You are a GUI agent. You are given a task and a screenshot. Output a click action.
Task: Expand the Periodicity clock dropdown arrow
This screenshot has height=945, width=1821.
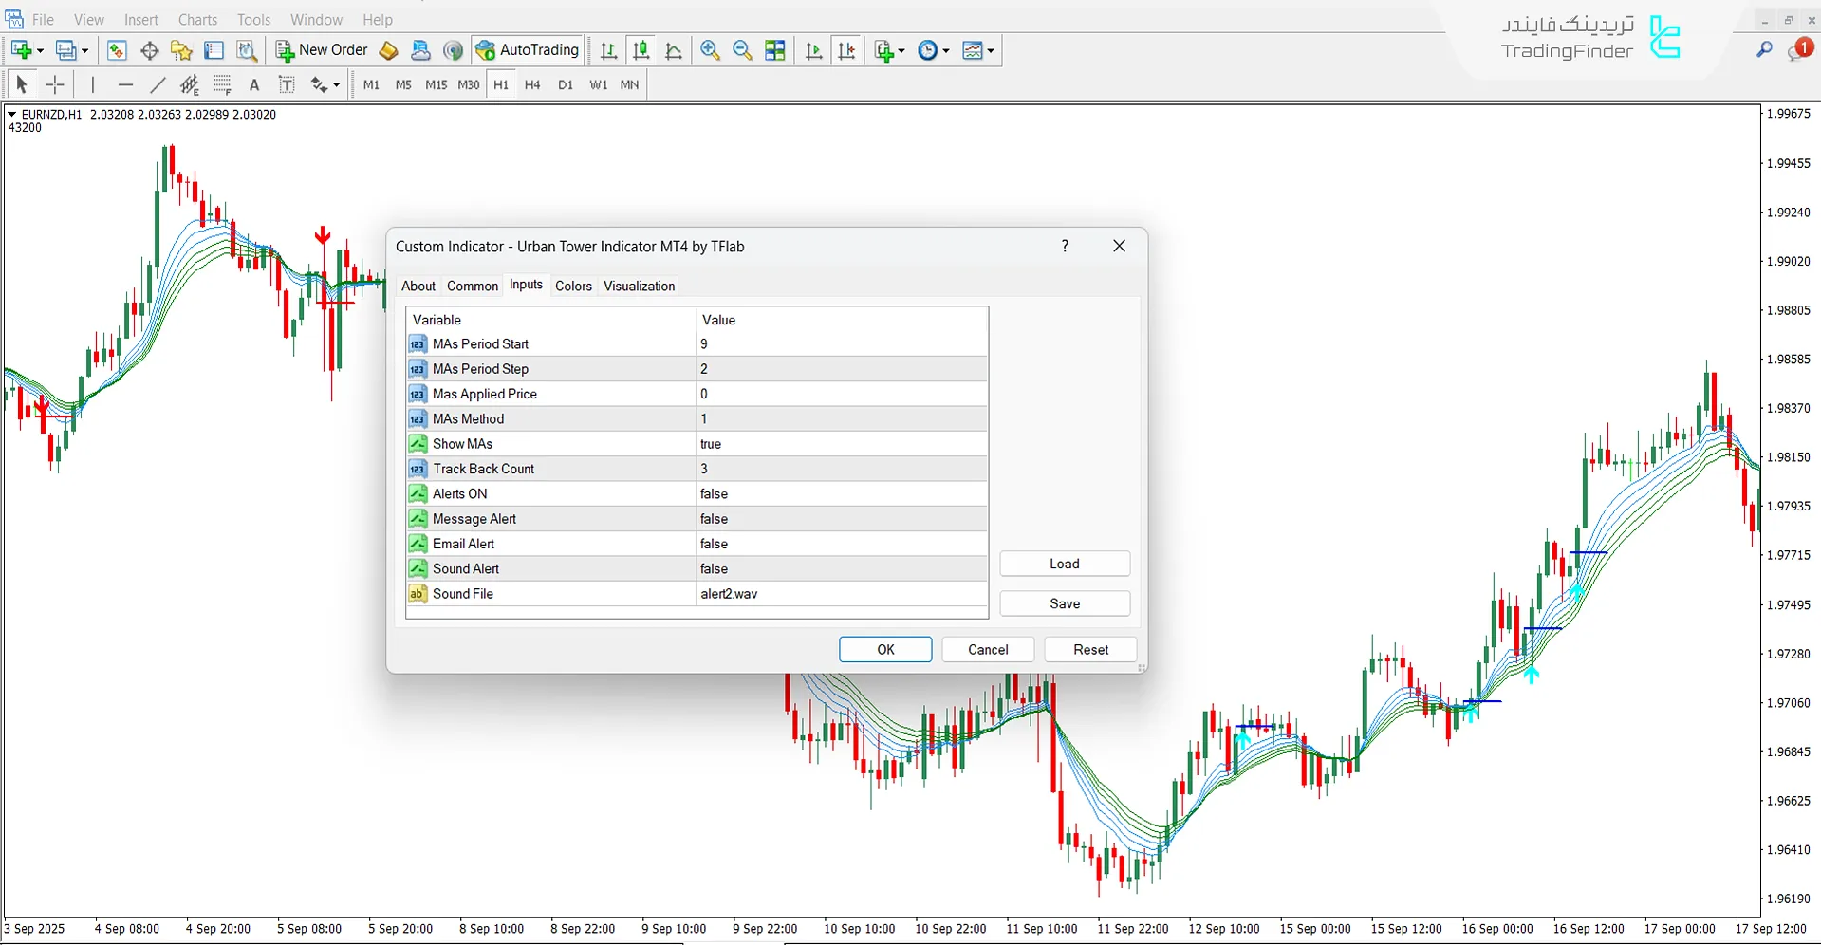click(x=946, y=51)
